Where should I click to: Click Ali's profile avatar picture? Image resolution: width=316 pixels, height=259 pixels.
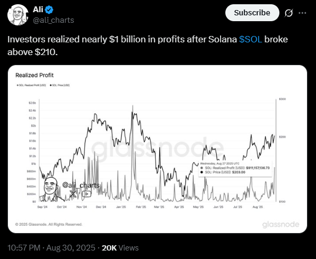coord(17,15)
